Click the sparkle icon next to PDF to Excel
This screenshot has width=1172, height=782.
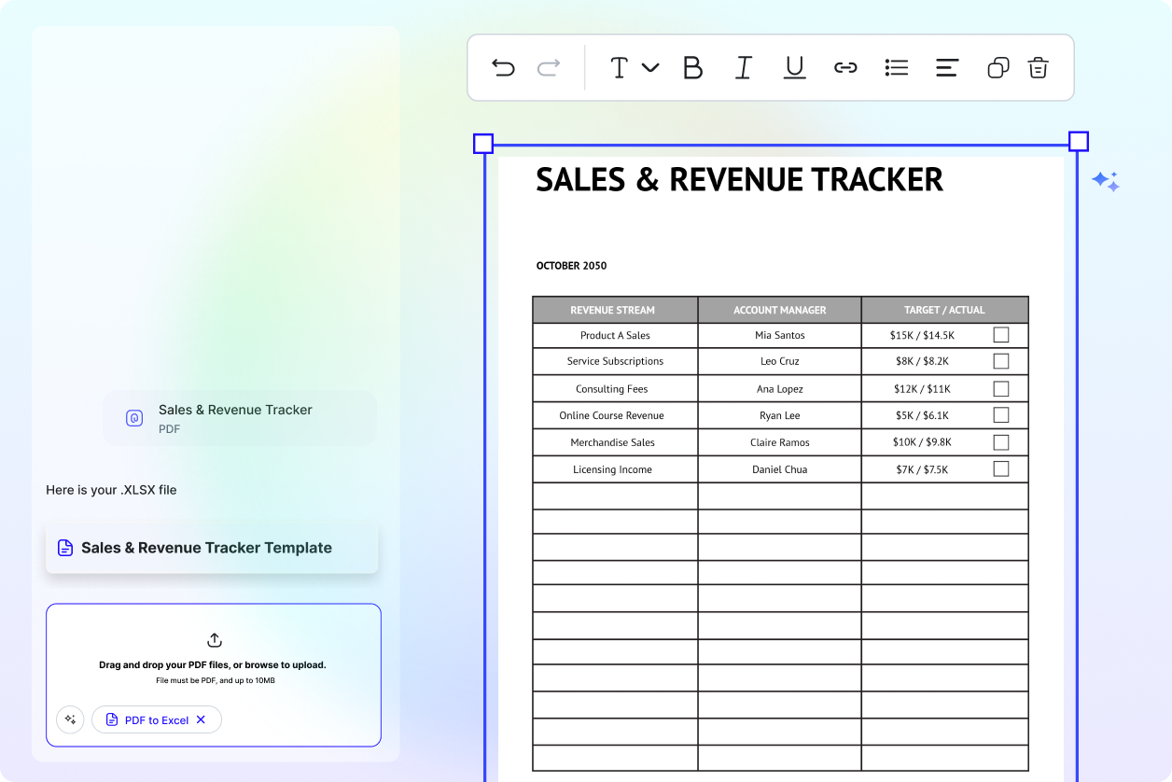[x=70, y=719]
